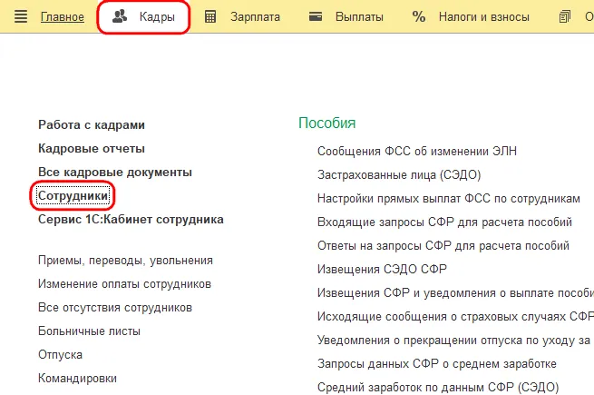Open Сервис 1С:Кабинет сотрудника
This screenshot has width=594, height=395.
point(131,220)
